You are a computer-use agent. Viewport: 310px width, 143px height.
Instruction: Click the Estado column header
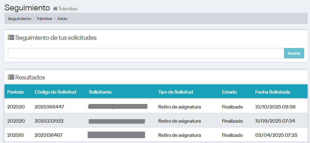pos(229,92)
